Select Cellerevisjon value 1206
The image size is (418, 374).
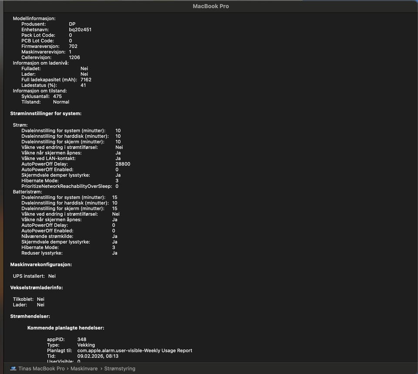74,58
